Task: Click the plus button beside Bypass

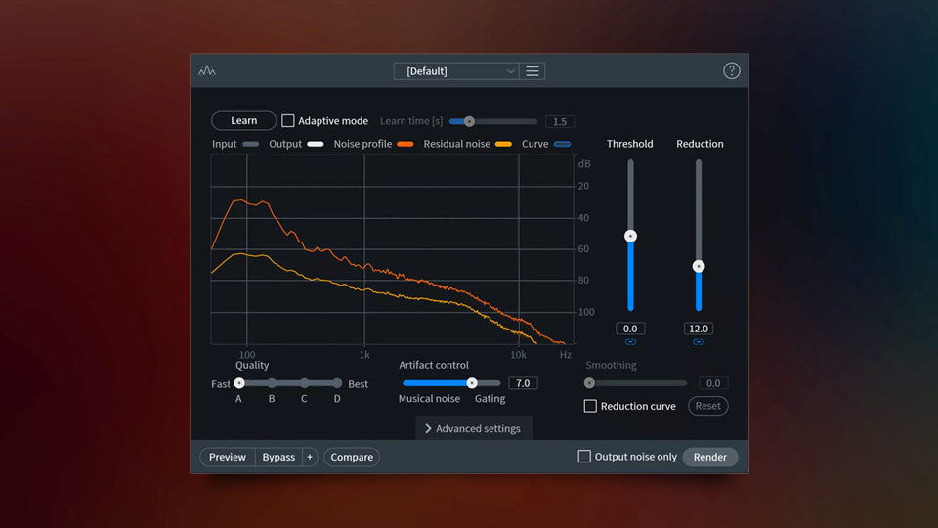Action: [x=310, y=457]
